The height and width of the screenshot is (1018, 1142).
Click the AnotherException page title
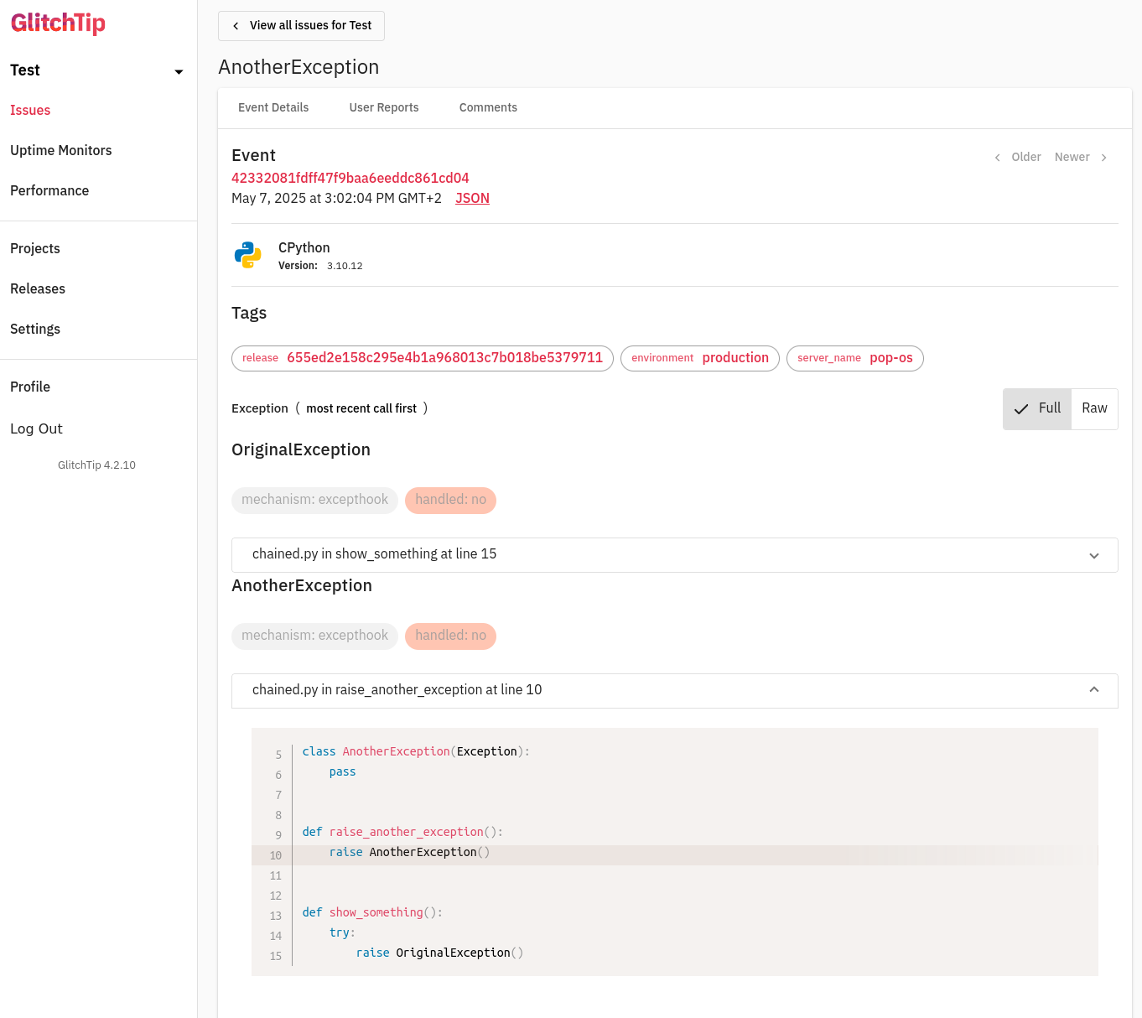(298, 67)
